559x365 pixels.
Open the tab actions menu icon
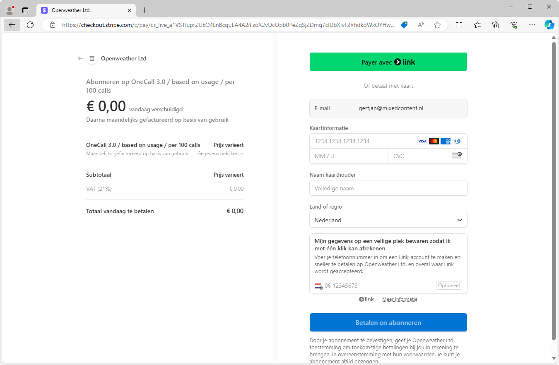coord(25,10)
